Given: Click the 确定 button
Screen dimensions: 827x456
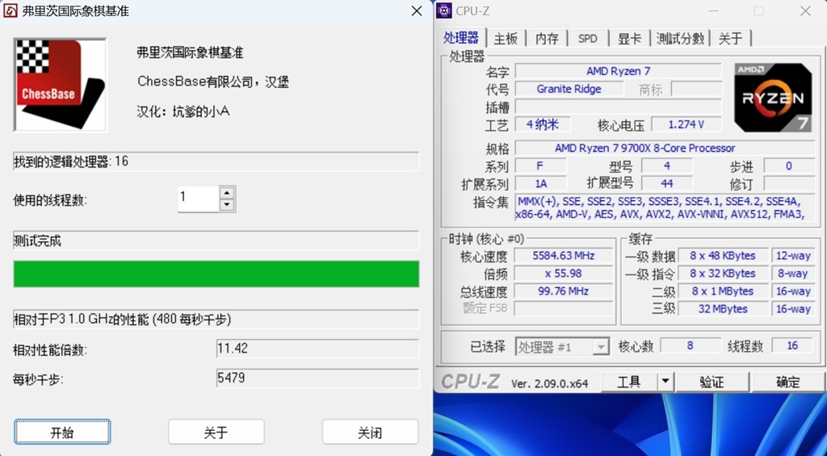Looking at the screenshot, I should pyautogui.click(x=788, y=382).
